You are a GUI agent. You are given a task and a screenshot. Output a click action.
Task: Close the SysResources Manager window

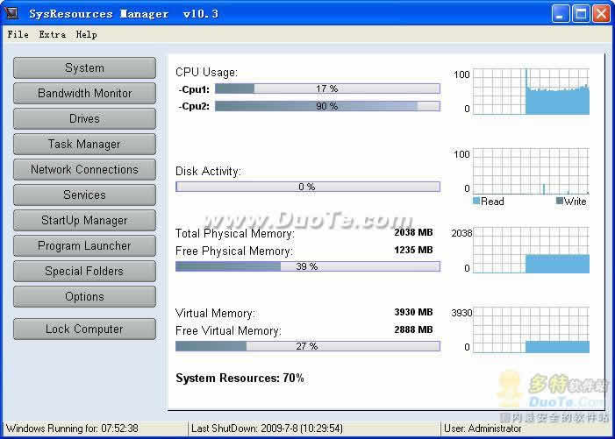601,14
